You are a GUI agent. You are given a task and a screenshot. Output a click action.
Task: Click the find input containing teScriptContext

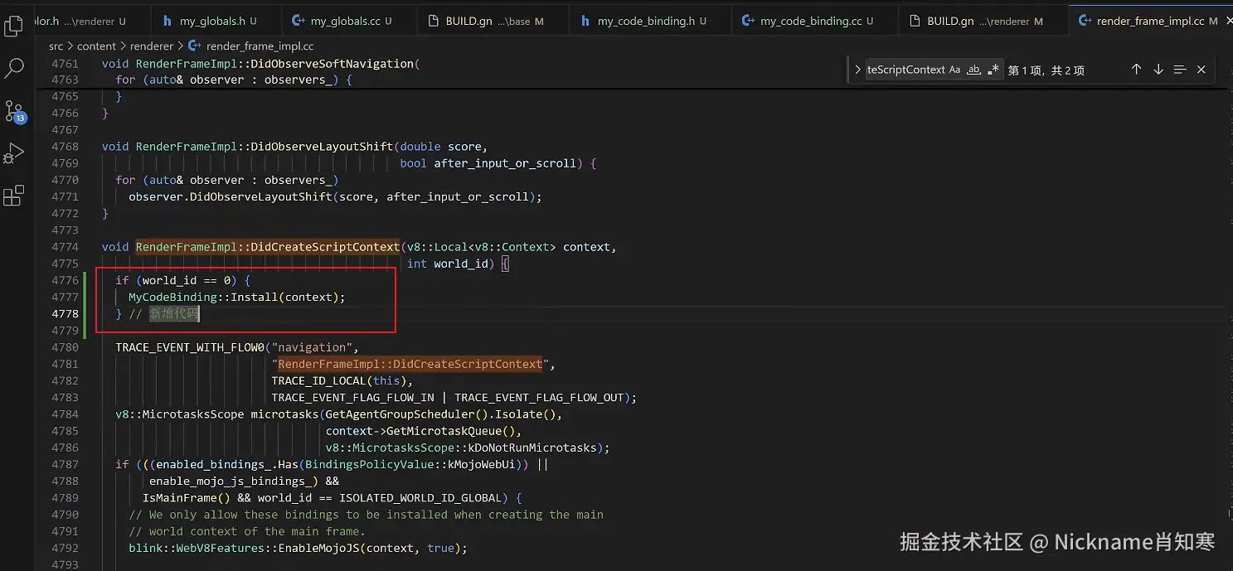905,70
